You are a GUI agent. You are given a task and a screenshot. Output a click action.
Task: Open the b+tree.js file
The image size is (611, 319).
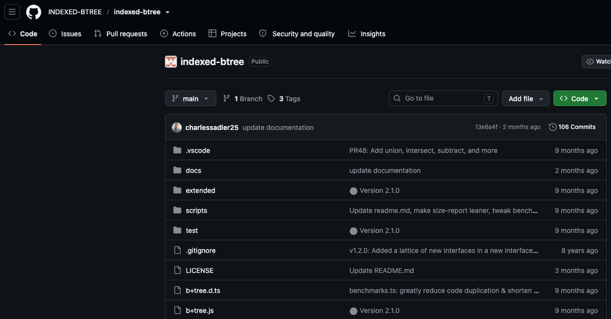coord(199,311)
